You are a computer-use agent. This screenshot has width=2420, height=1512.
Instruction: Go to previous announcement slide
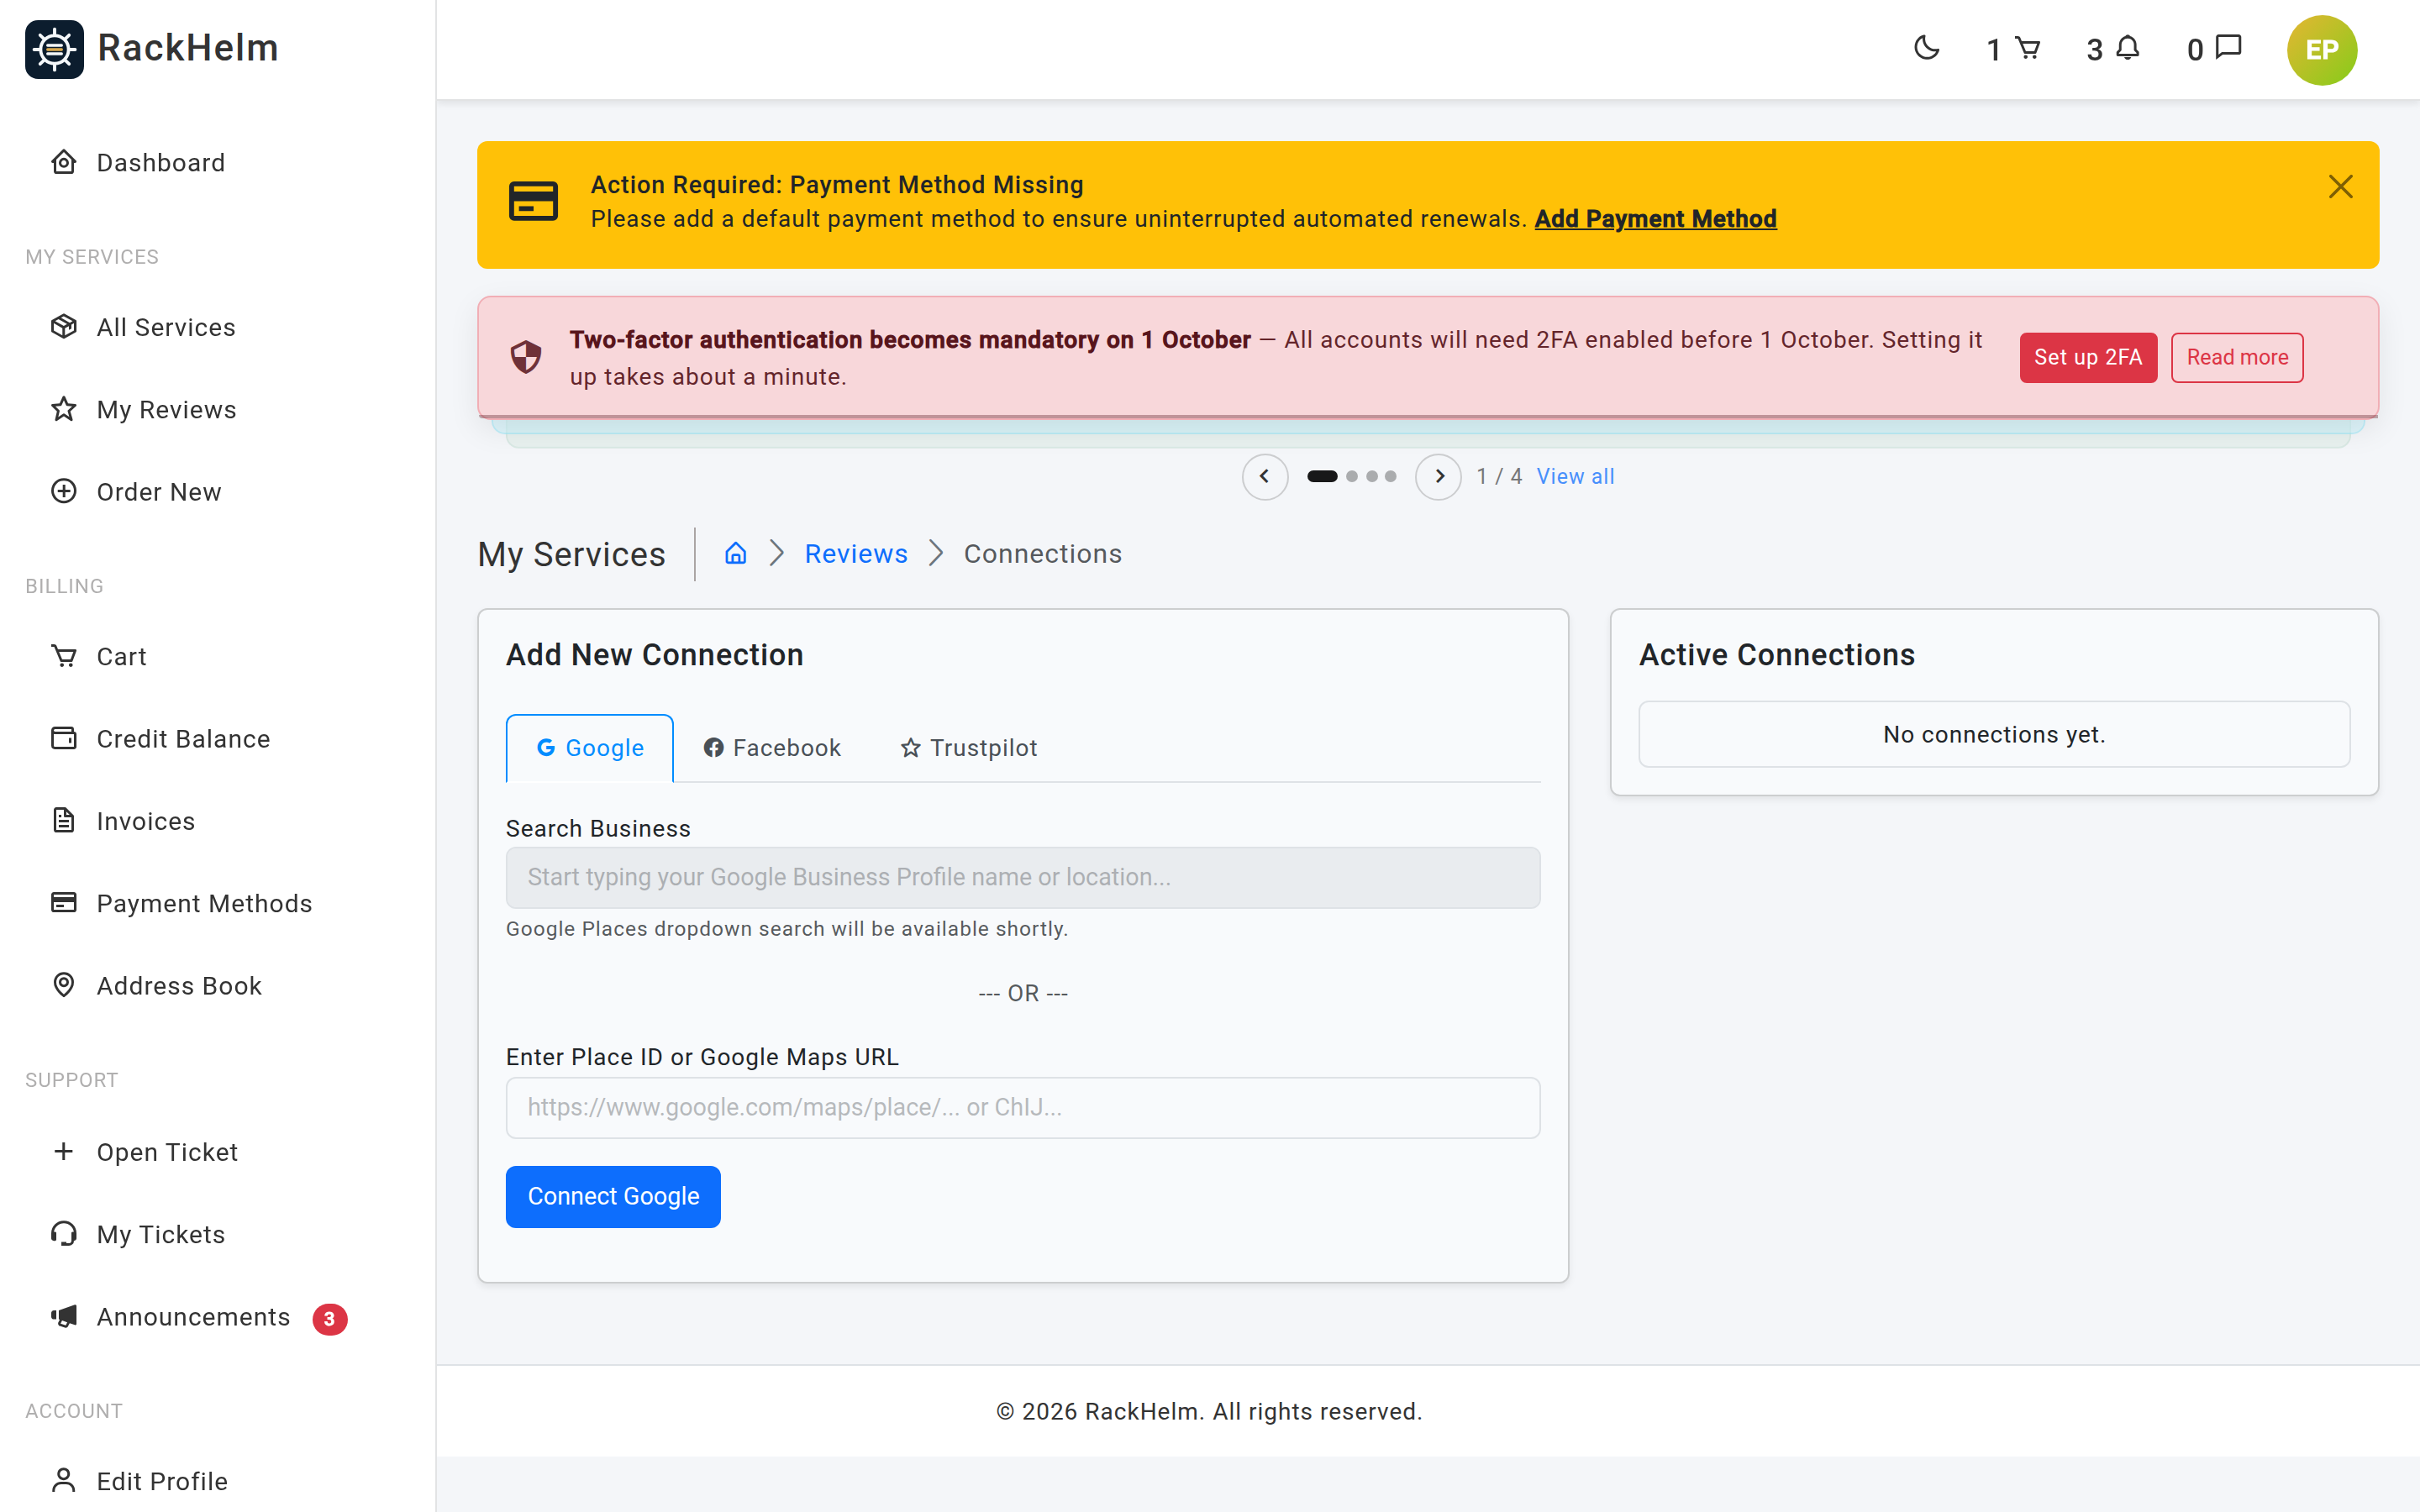(x=1264, y=476)
